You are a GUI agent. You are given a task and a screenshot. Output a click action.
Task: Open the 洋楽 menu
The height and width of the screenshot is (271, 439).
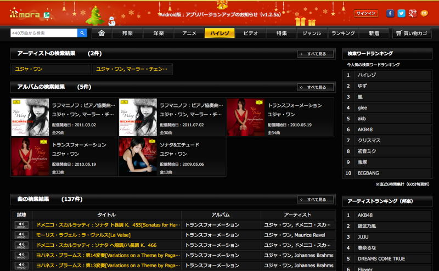(159, 33)
